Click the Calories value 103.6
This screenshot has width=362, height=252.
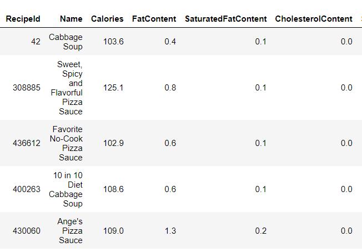pos(113,42)
